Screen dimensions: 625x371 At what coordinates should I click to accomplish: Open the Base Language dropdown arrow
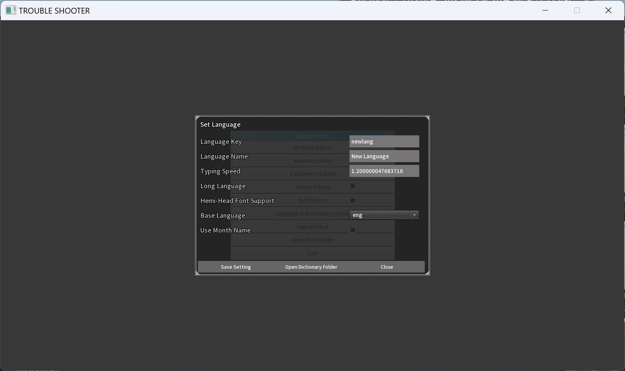tap(414, 215)
